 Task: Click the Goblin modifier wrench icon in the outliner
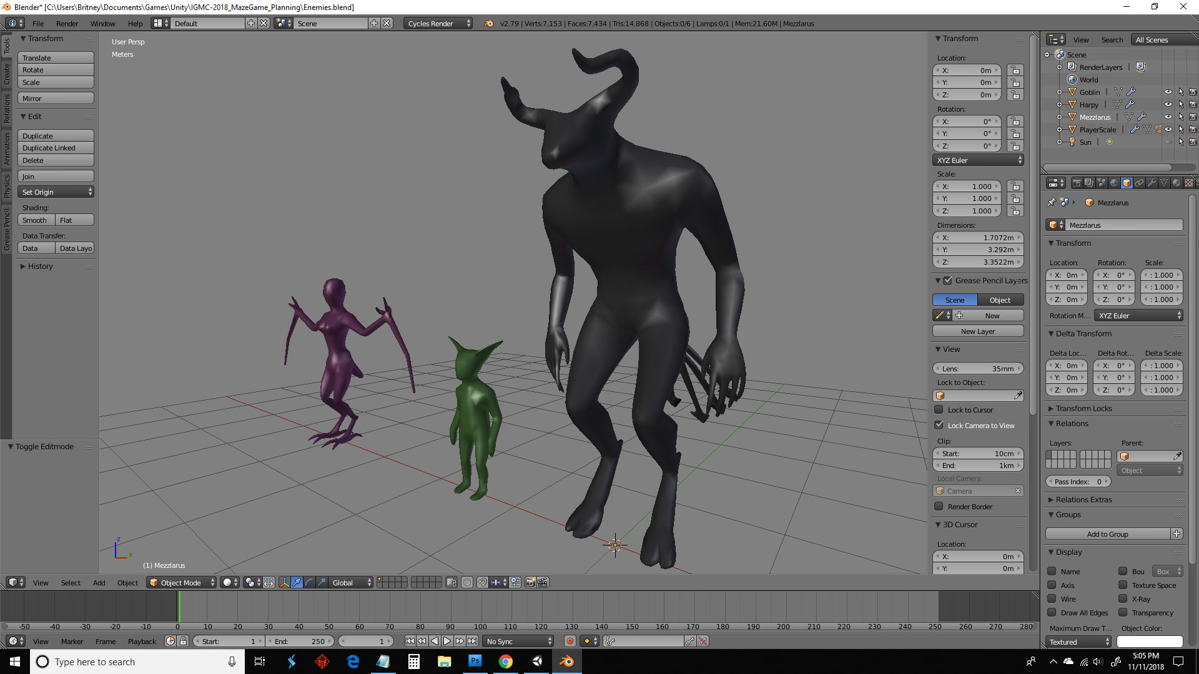click(x=1131, y=92)
